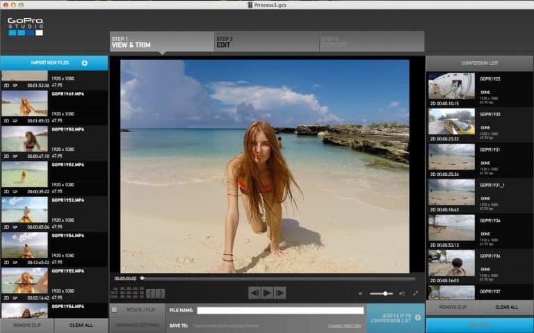This screenshot has height=333, width=534.
Task: Mark the trim in point
Action: tap(149, 293)
